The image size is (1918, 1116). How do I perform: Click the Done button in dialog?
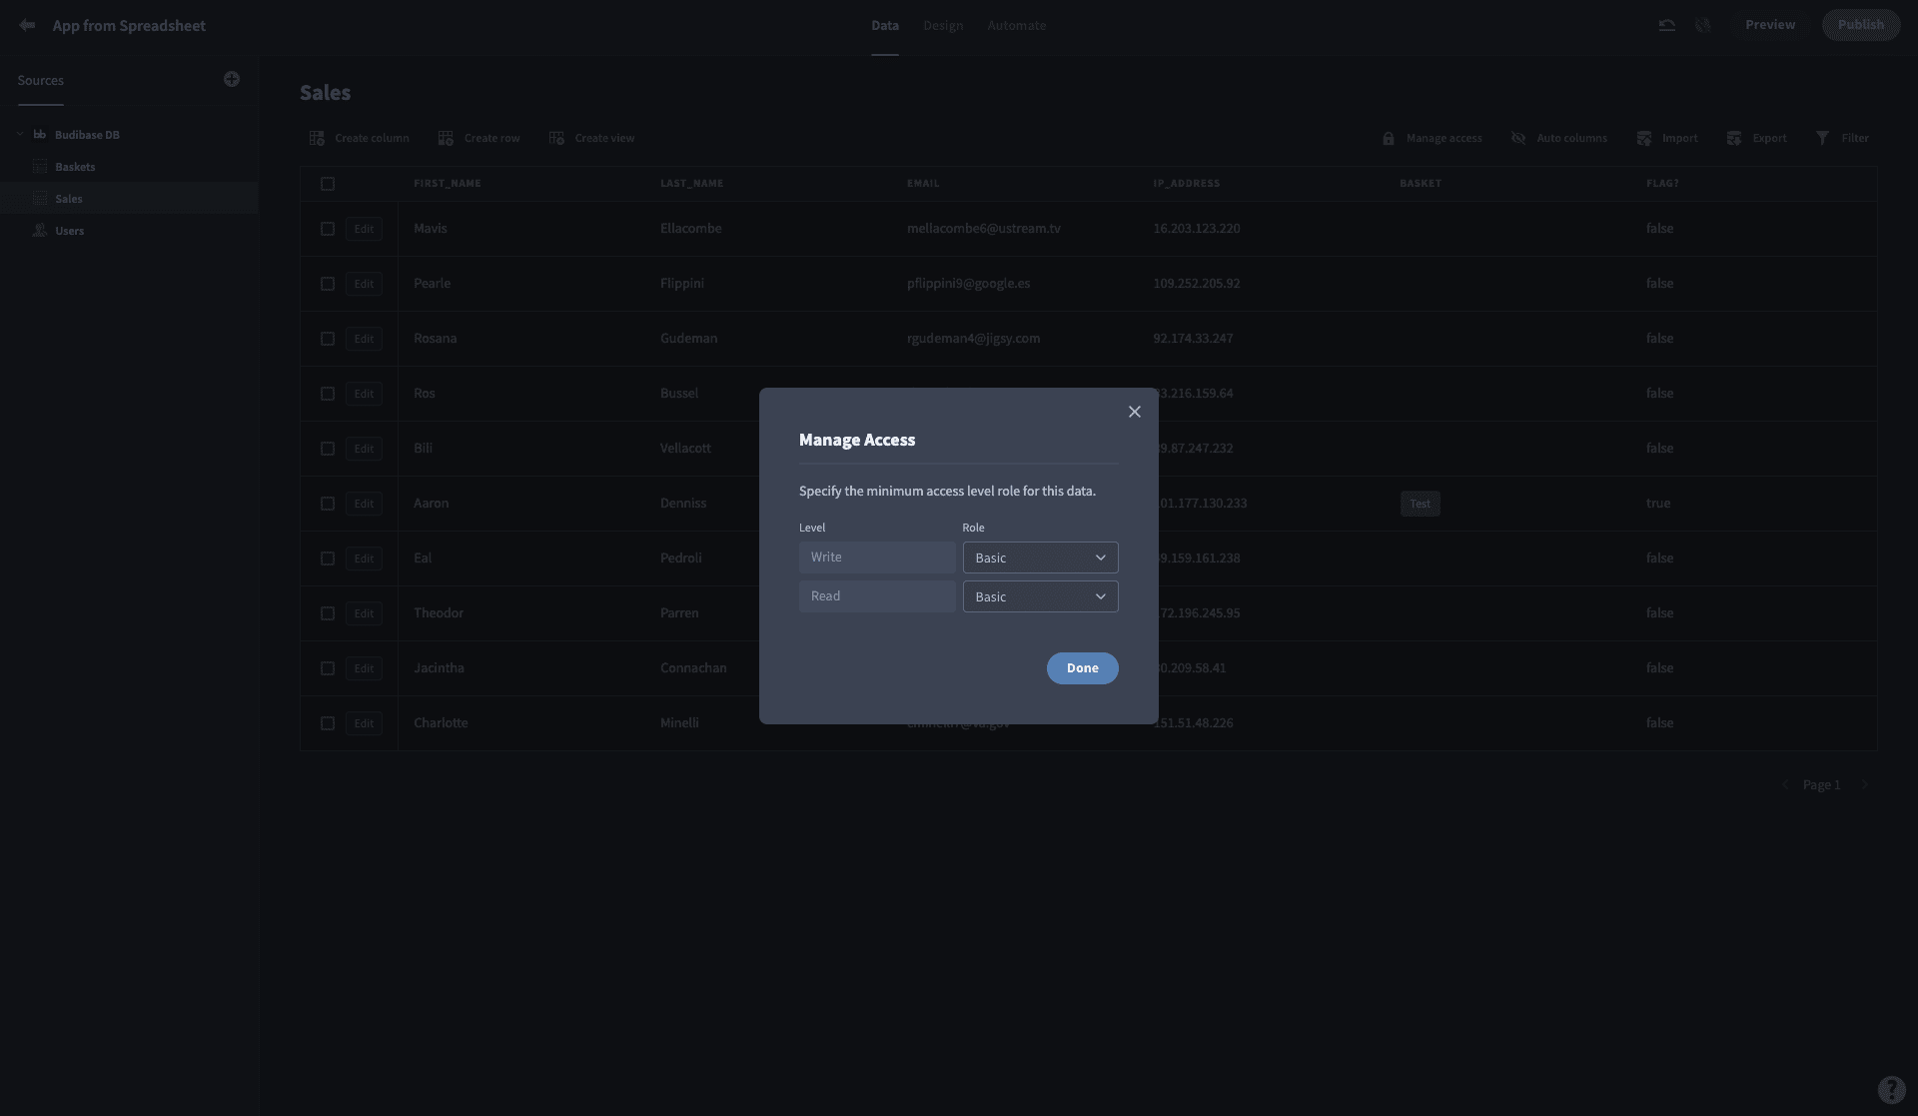[x=1083, y=668]
